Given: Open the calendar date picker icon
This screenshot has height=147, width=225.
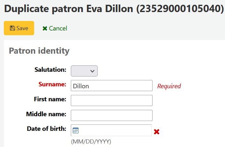Looking at the screenshot, I should (x=76, y=130).
